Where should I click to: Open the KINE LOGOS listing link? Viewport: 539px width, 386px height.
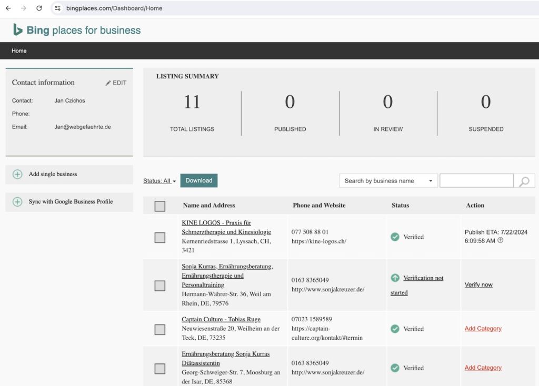tap(226, 227)
